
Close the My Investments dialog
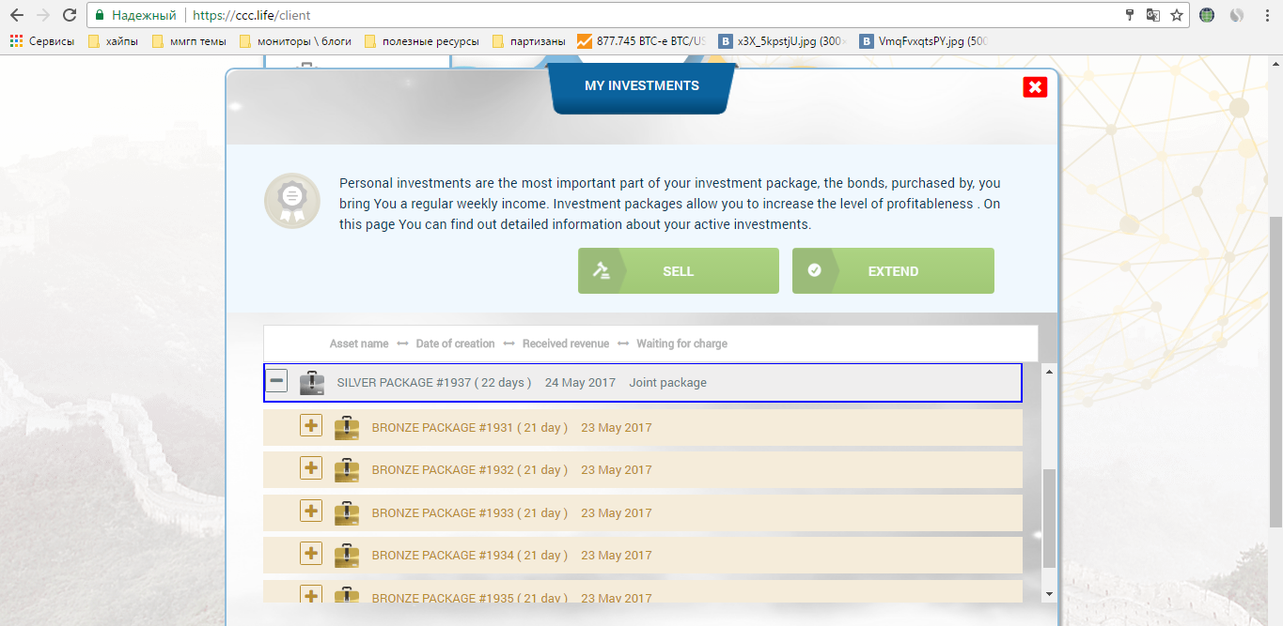(1035, 86)
